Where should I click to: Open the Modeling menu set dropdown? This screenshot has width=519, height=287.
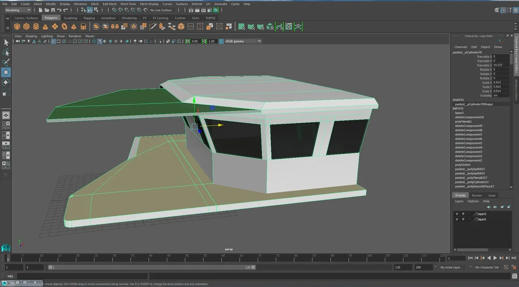coord(17,10)
